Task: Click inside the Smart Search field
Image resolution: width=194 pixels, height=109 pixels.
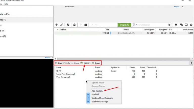Action: [153, 25]
